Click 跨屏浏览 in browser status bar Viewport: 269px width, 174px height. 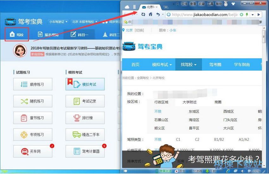(x=164, y=171)
